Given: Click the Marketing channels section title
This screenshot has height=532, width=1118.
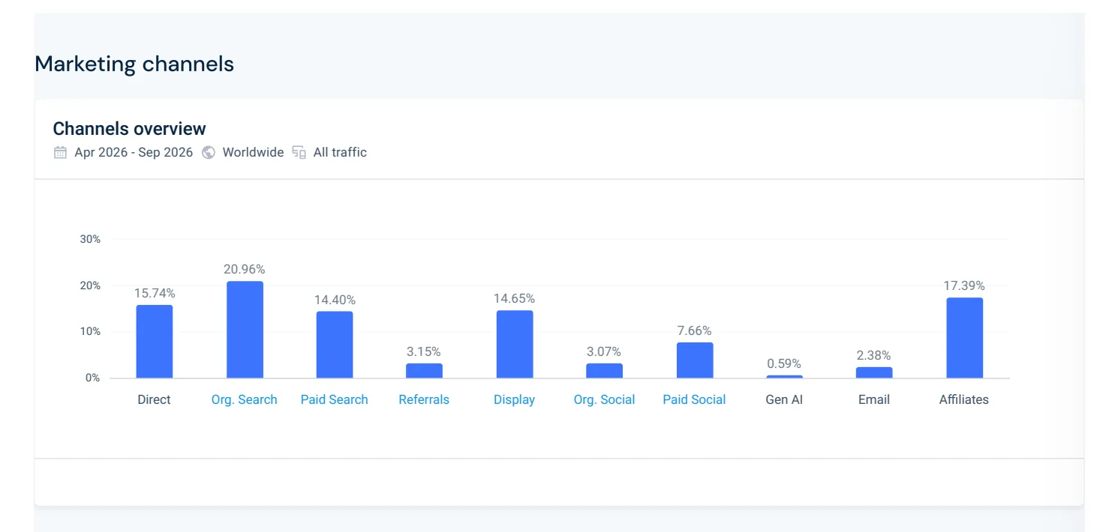Looking at the screenshot, I should click(x=134, y=64).
